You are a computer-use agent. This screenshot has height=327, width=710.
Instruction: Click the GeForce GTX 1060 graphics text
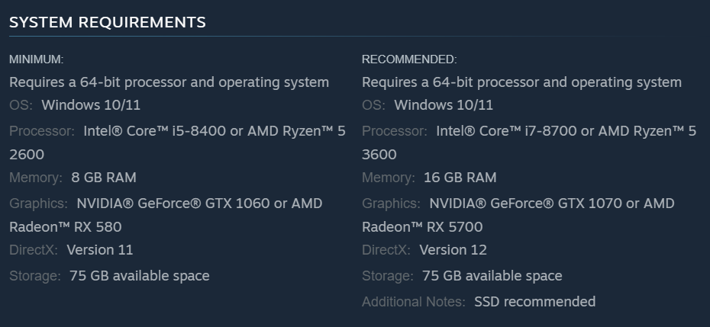click(x=204, y=204)
